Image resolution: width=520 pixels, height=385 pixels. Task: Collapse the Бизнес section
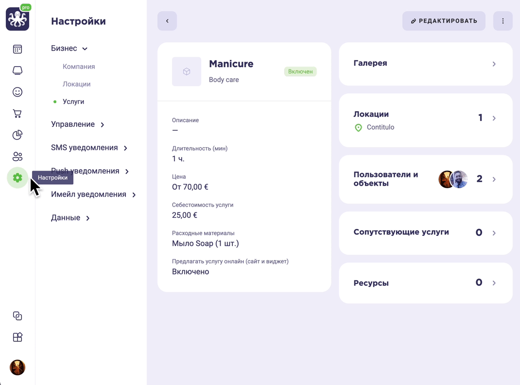point(69,49)
